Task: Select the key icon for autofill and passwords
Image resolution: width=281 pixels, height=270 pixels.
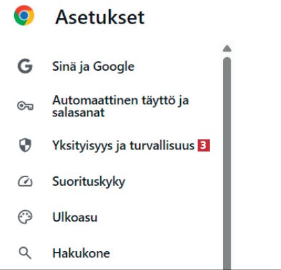Action: pos(25,106)
